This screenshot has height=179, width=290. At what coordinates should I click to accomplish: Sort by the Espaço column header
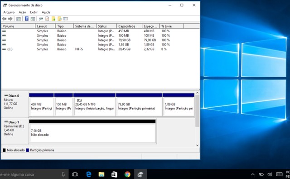tap(151, 26)
